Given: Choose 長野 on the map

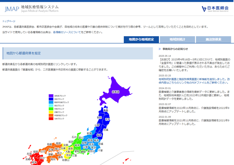Looking at the screenshot, I should (85, 143).
